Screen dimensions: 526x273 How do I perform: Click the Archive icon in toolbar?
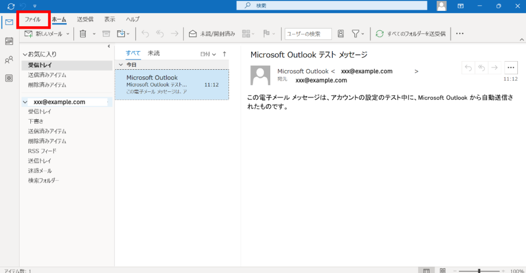[106, 34]
